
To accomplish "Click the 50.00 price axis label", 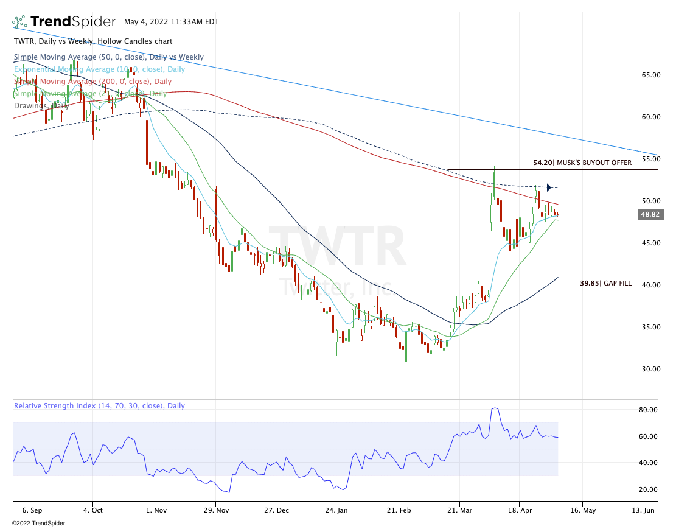I will (x=651, y=201).
